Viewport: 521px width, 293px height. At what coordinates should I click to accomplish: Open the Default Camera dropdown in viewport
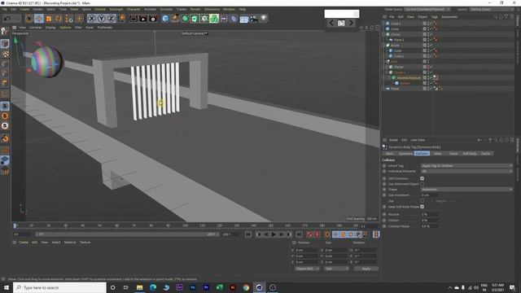(195, 33)
